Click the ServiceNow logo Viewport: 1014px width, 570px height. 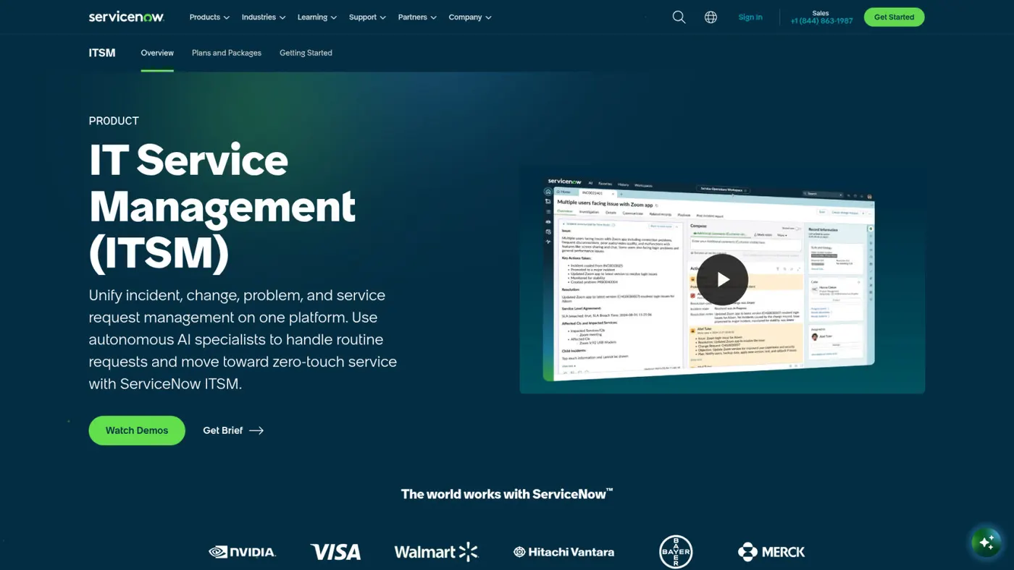tap(127, 17)
